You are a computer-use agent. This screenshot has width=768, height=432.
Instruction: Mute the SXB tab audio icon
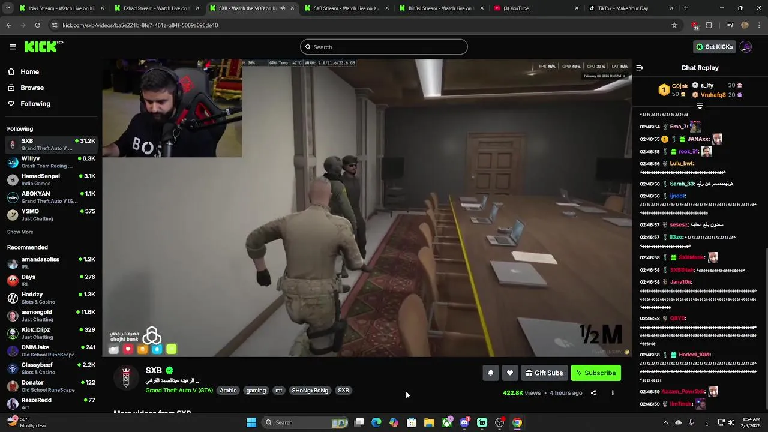(x=283, y=8)
